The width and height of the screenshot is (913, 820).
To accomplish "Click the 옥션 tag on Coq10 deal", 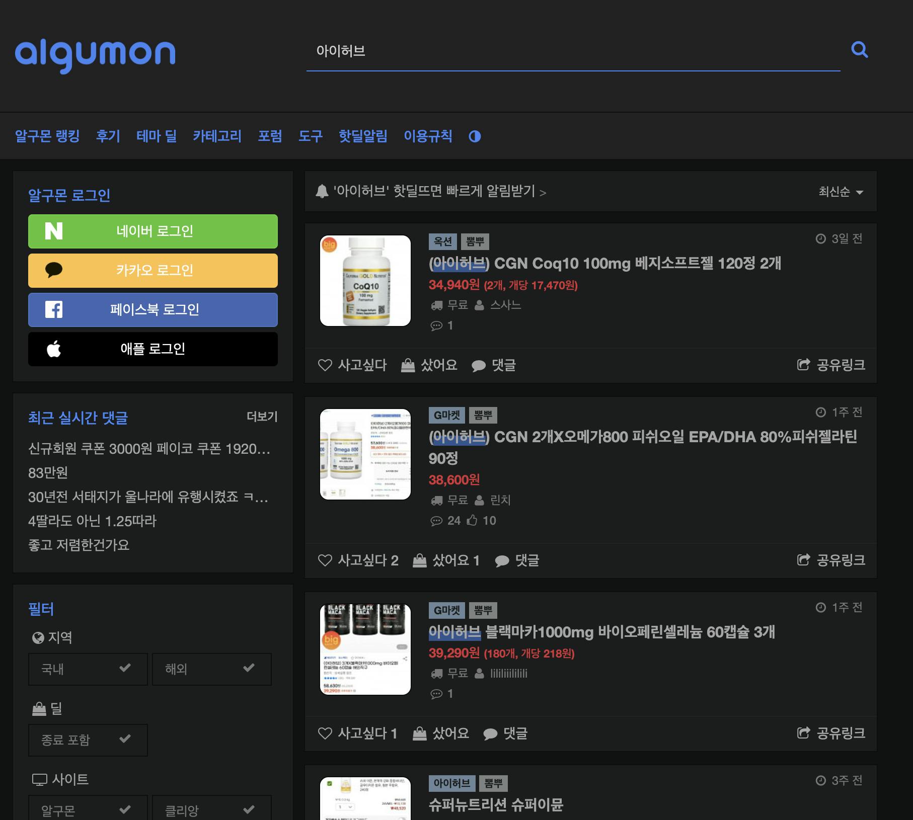I will [x=443, y=242].
